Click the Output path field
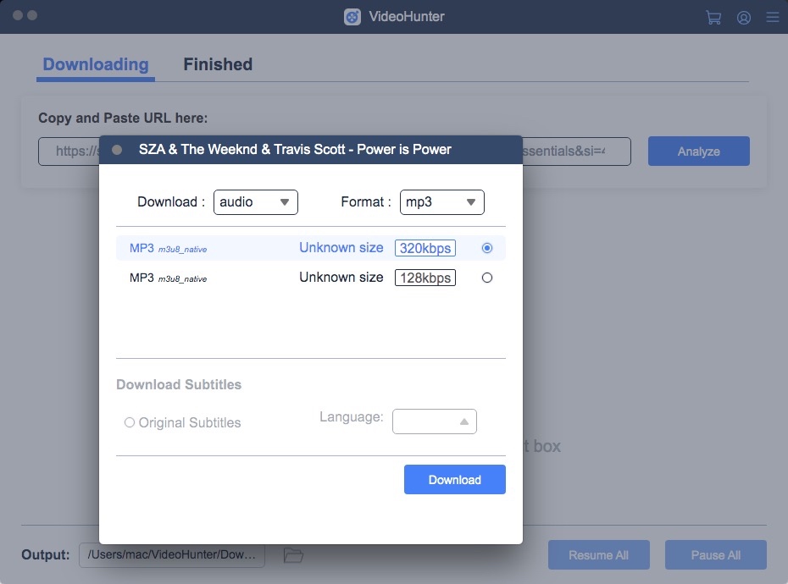788x584 pixels. click(172, 554)
